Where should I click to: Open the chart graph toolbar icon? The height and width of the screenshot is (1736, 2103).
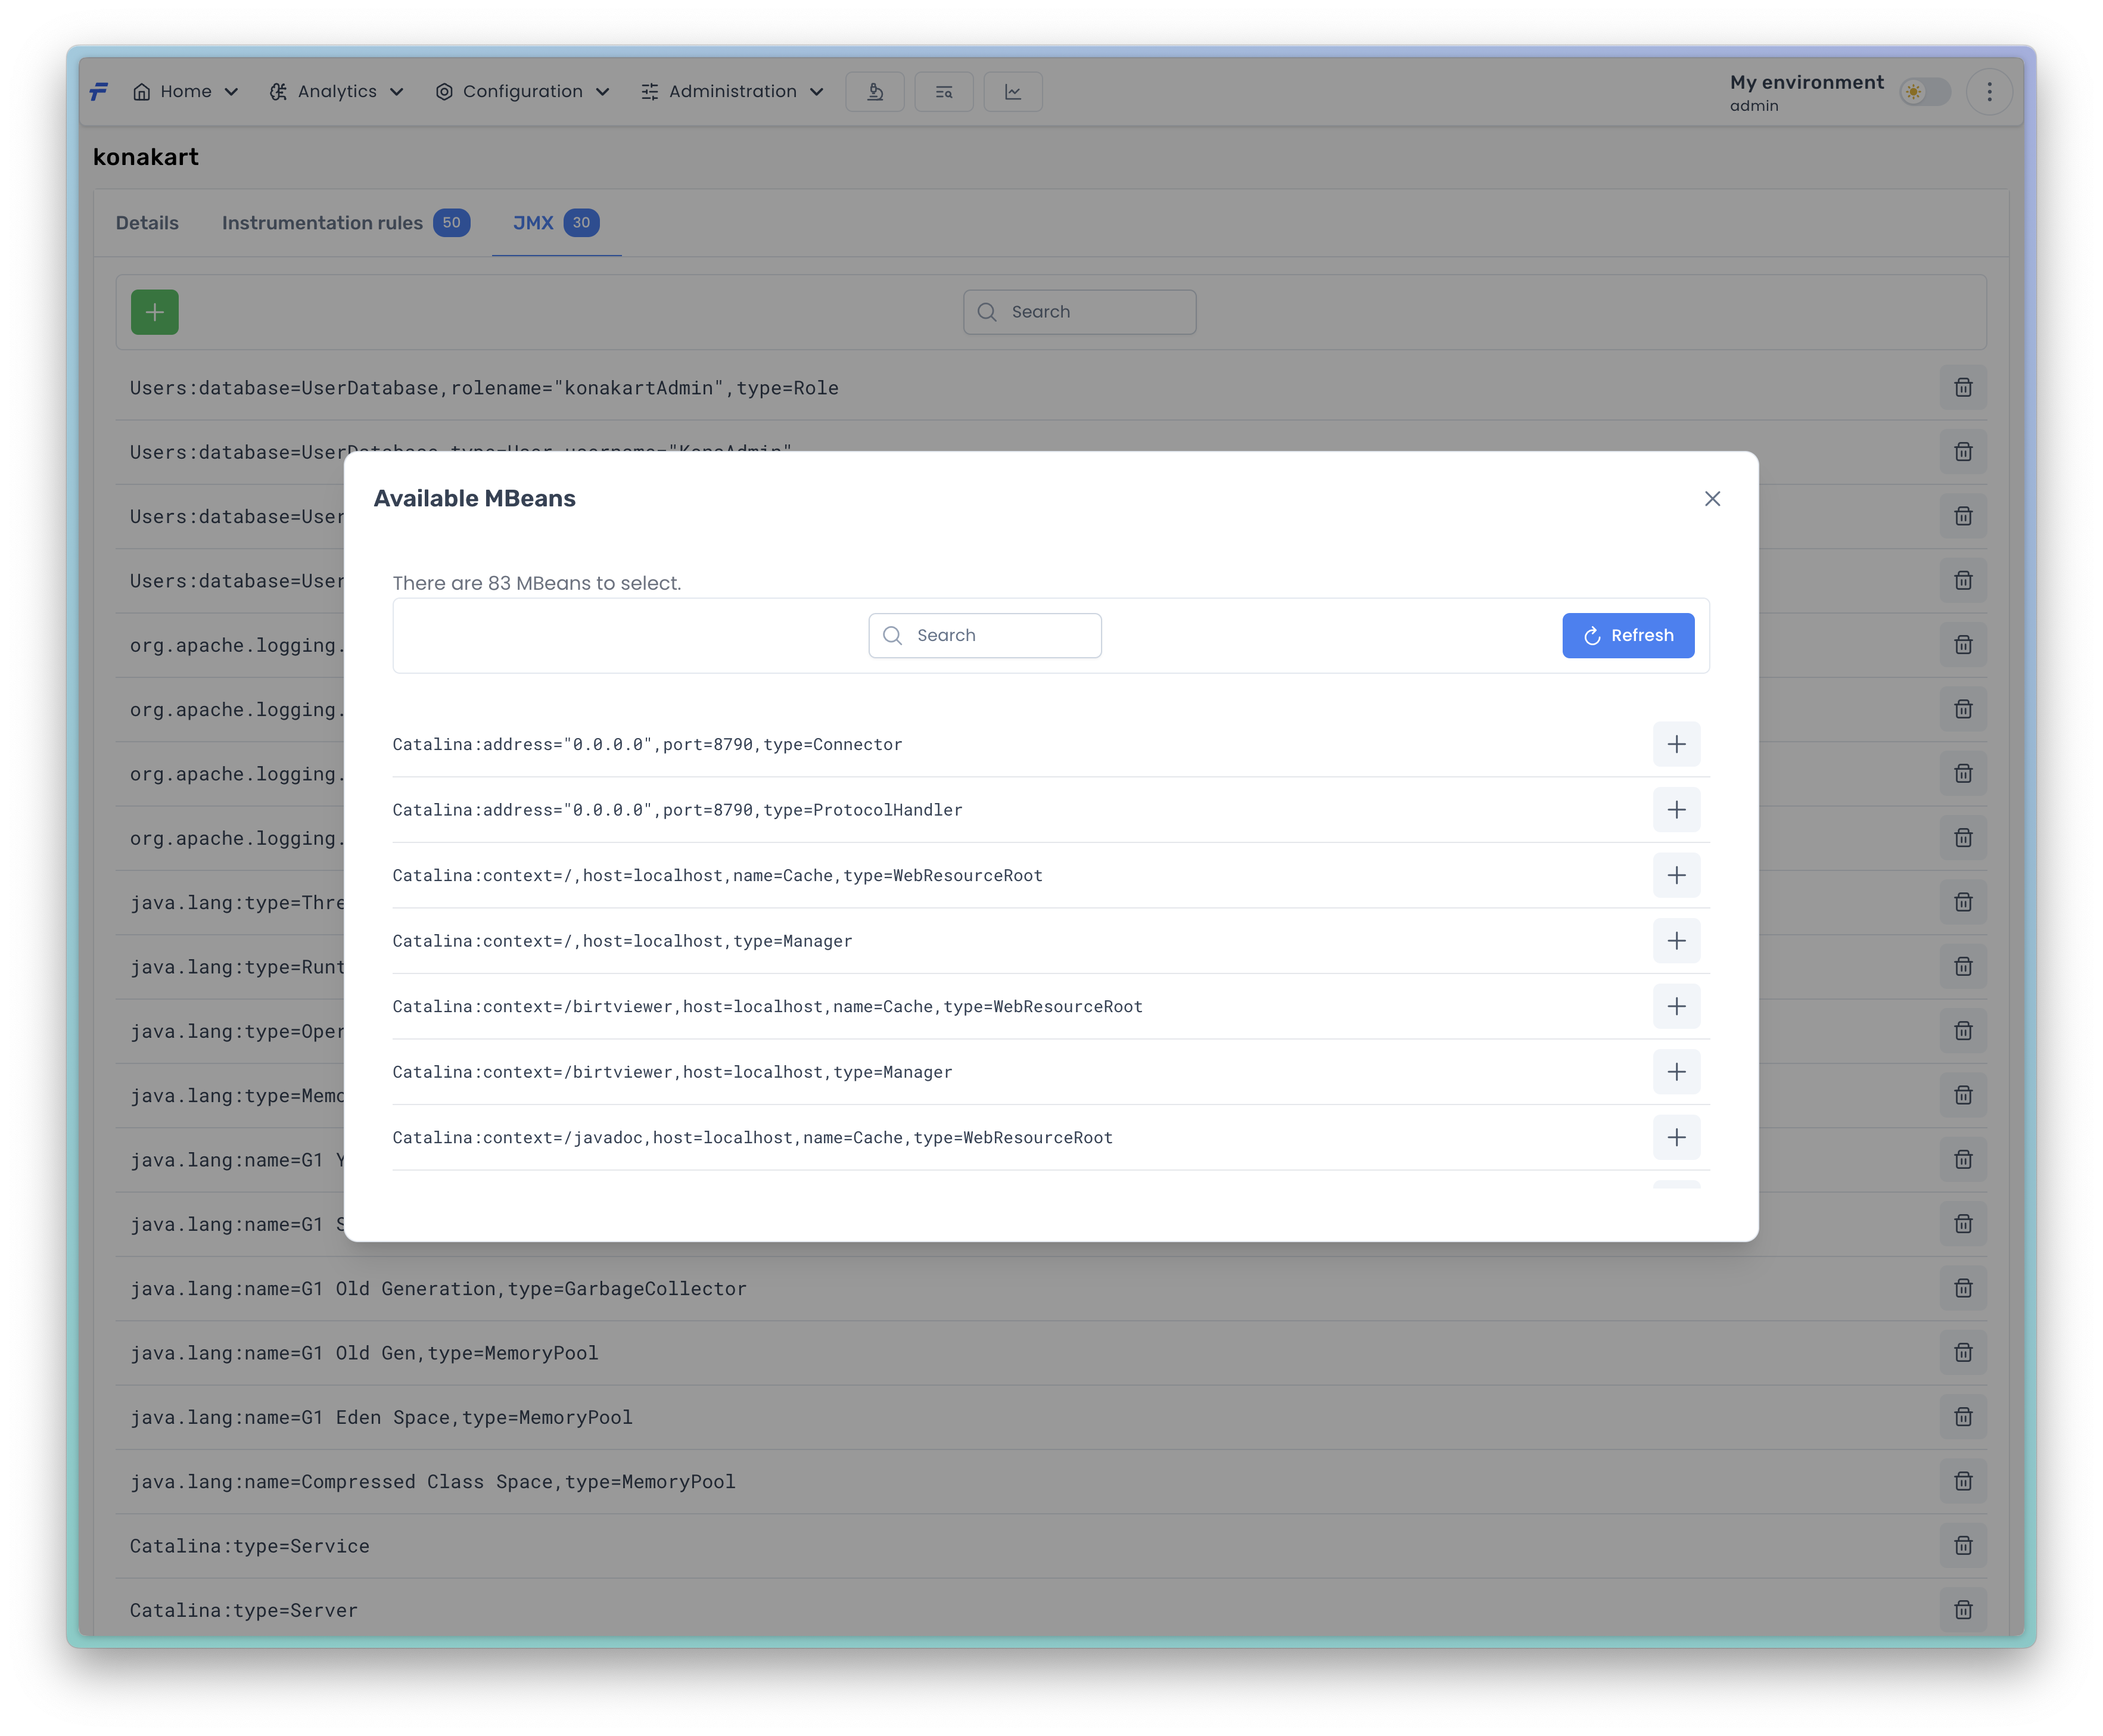(x=1013, y=92)
